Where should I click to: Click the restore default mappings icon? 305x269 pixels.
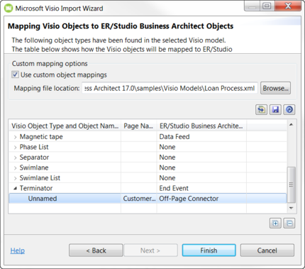coord(289,110)
